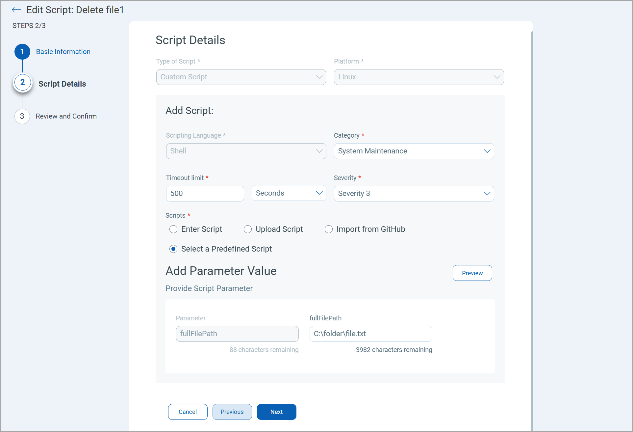Choose the Import from GitHub radio button
This screenshot has width=633, height=432.
click(329, 229)
